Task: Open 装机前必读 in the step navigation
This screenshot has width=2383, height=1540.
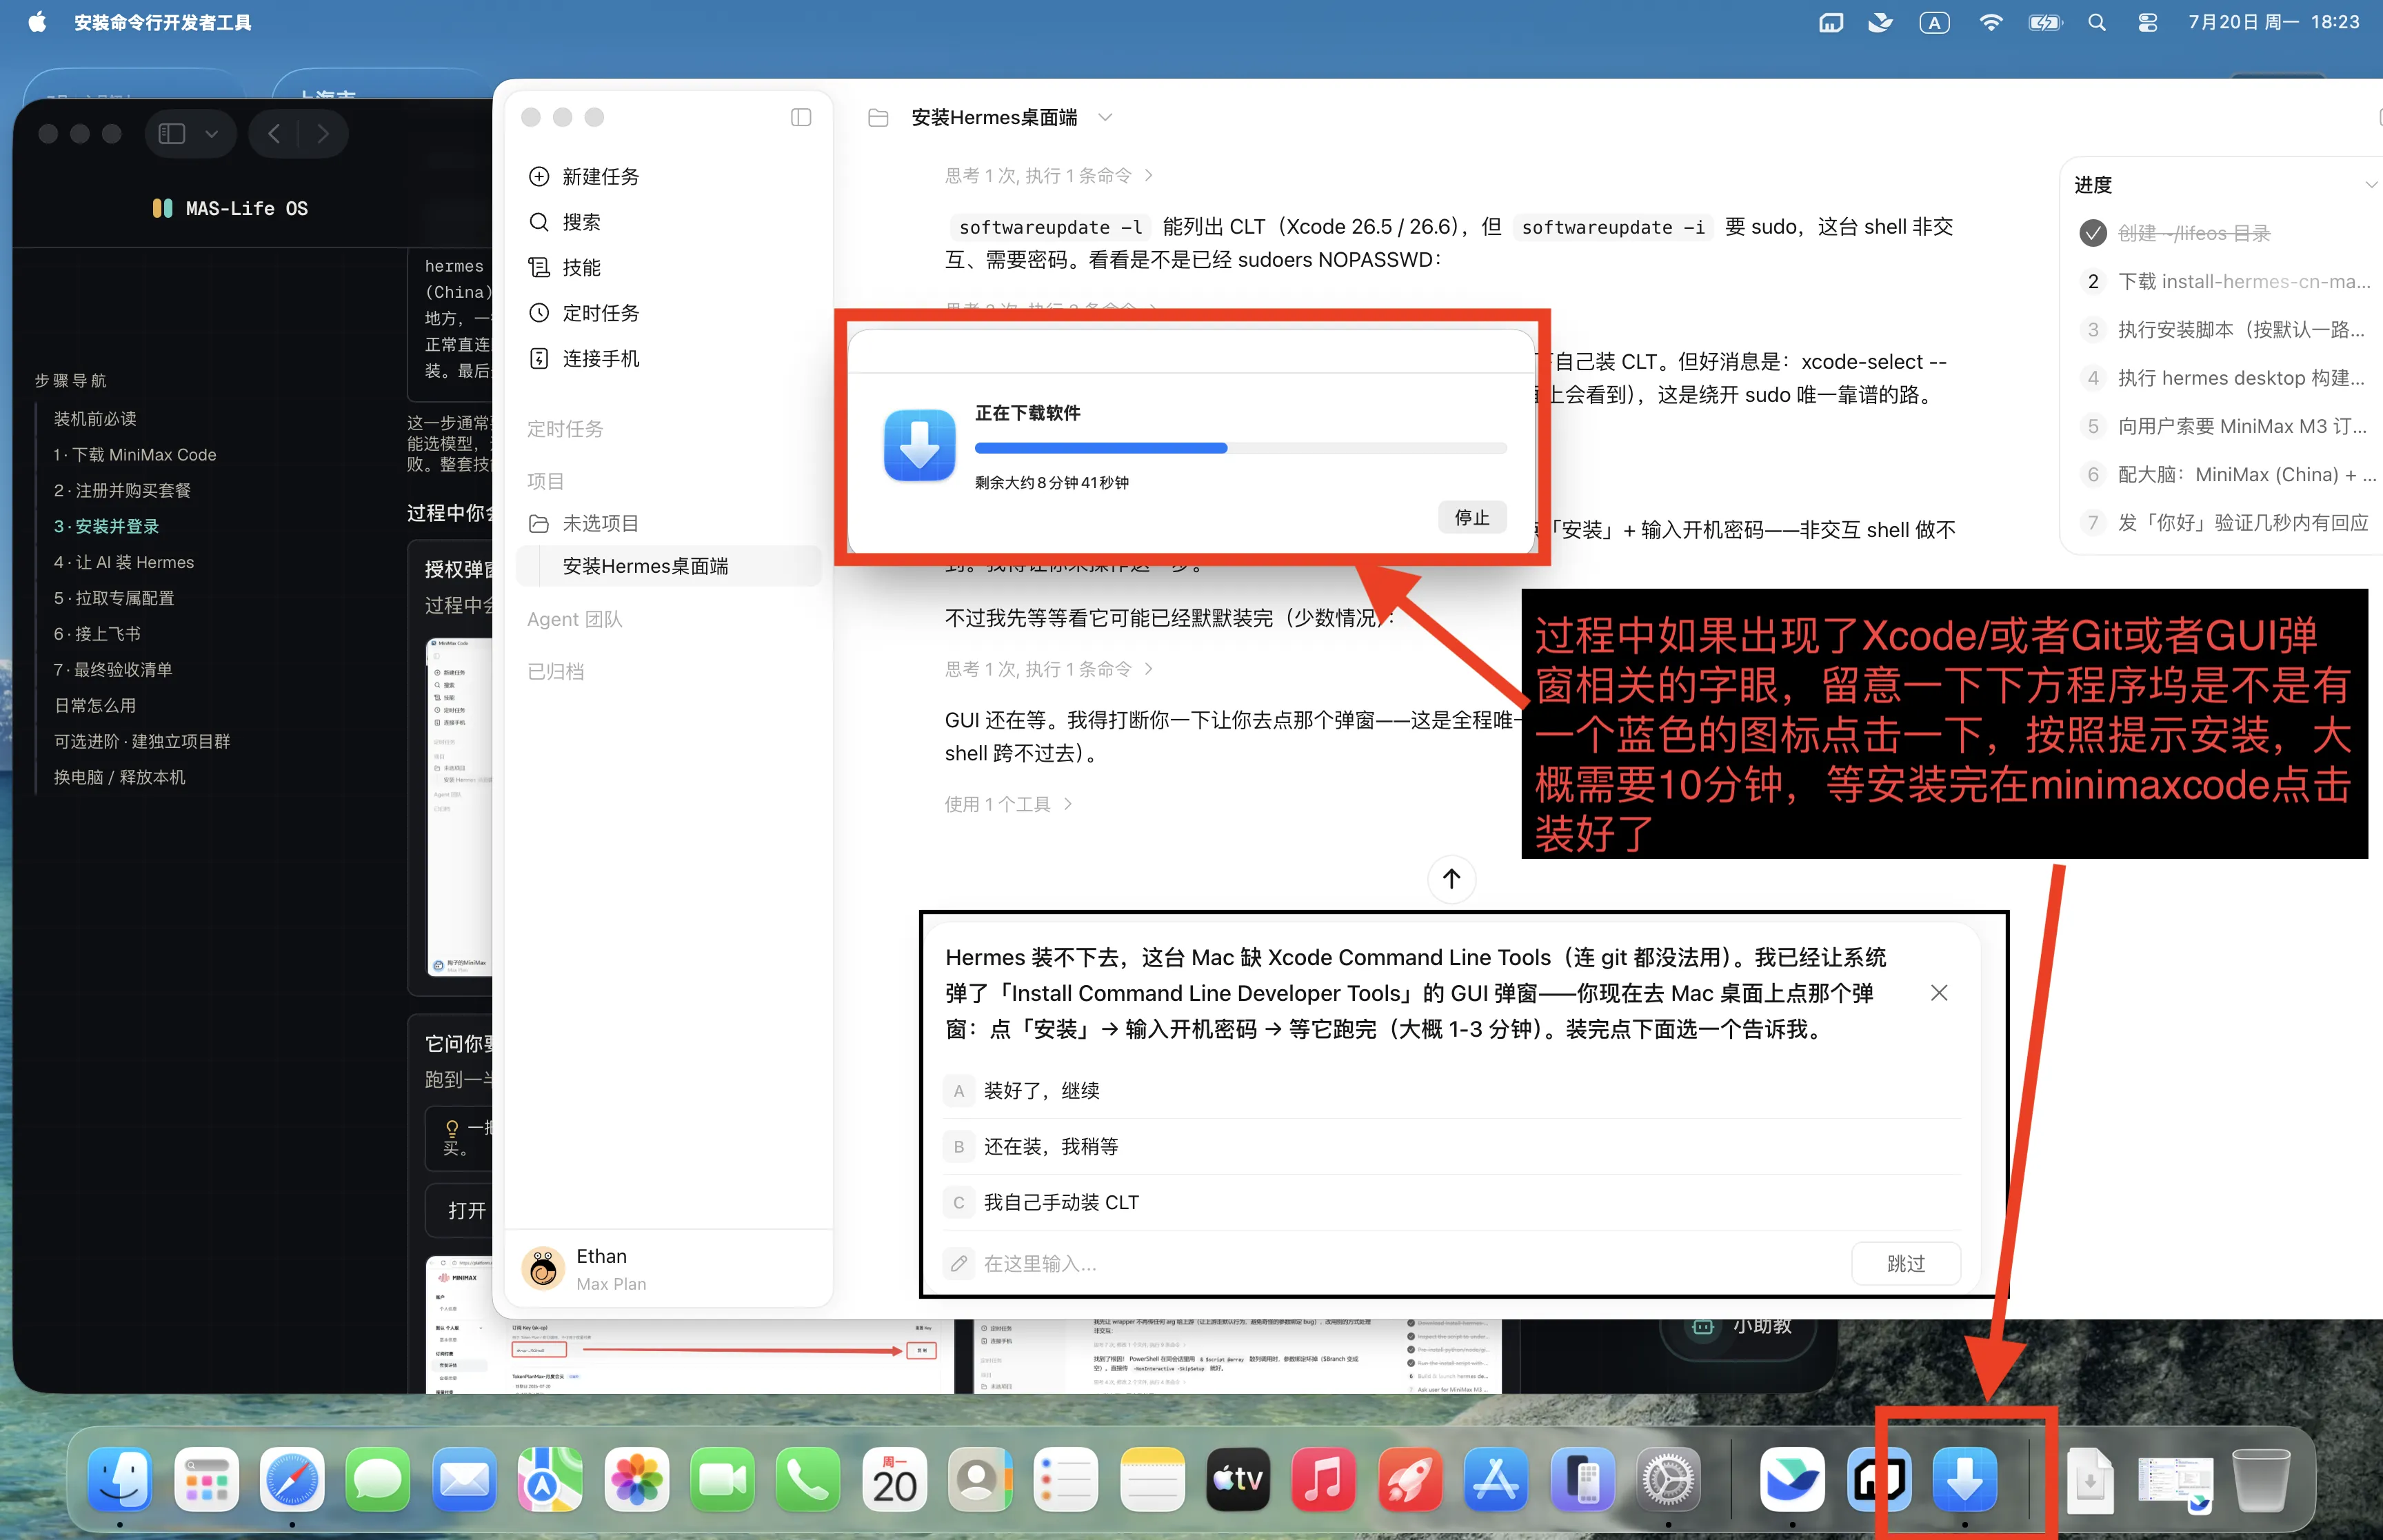Action: point(95,419)
